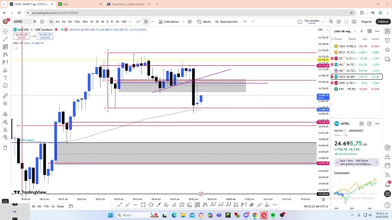392x220 pixels.
Task: Open chart settings hexagon icon
Action: [x=339, y=22]
